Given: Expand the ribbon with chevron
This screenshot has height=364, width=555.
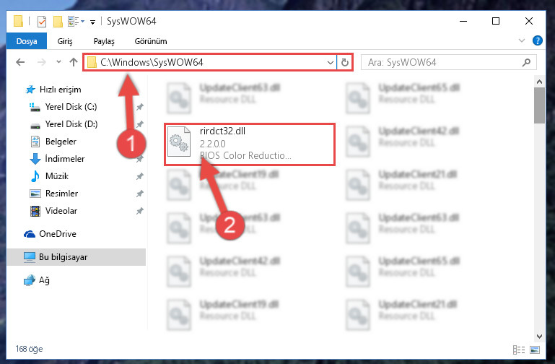Looking at the screenshot, I should [x=521, y=40].
